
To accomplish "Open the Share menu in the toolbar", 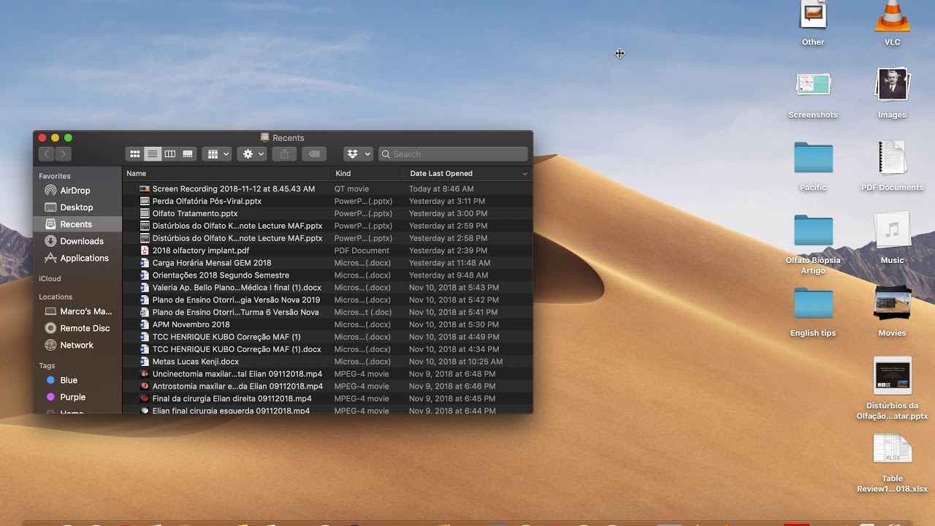I will (284, 153).
